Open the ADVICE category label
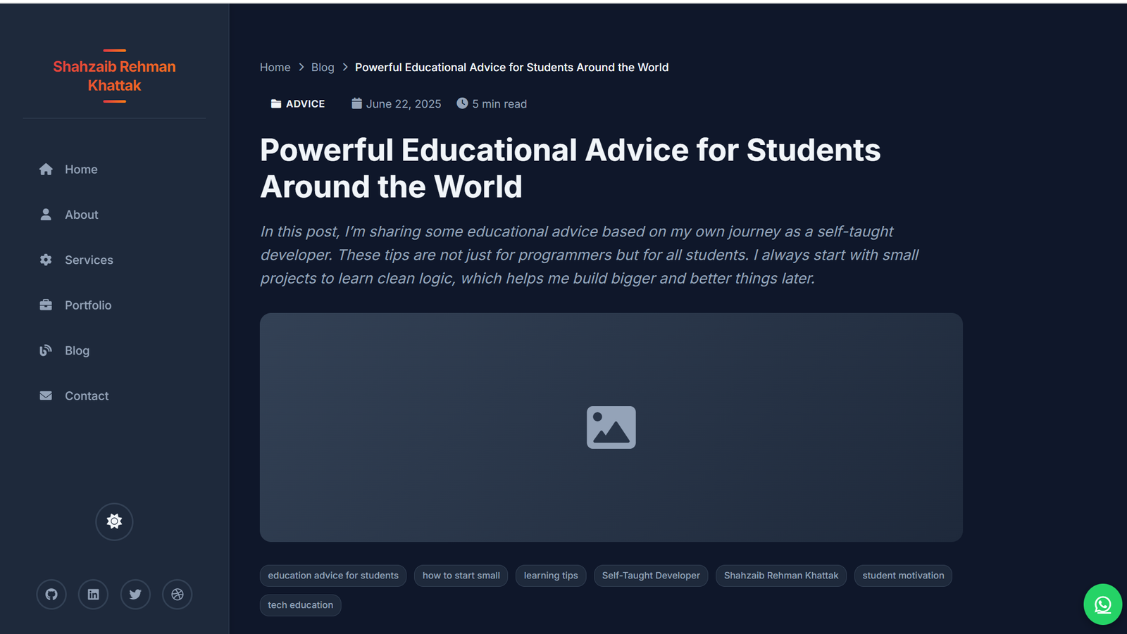Screen dimensions: 1127x634 tap(297, 103)
